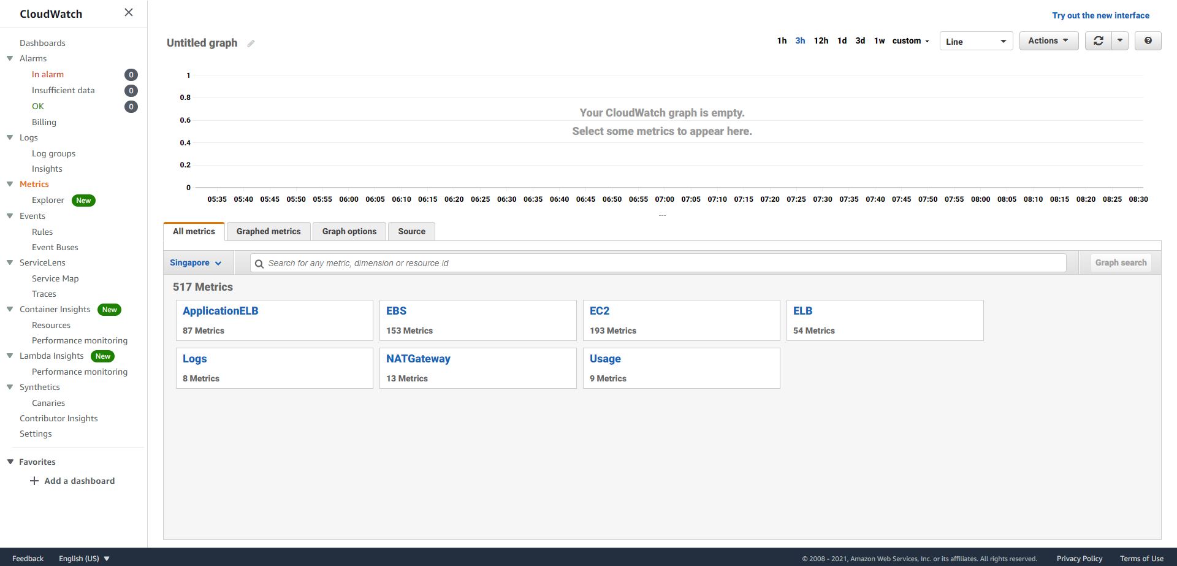The height and width of the screenshot is (566, 1177).
Task: Click the In alarm count badge
Action: point(131,75)
